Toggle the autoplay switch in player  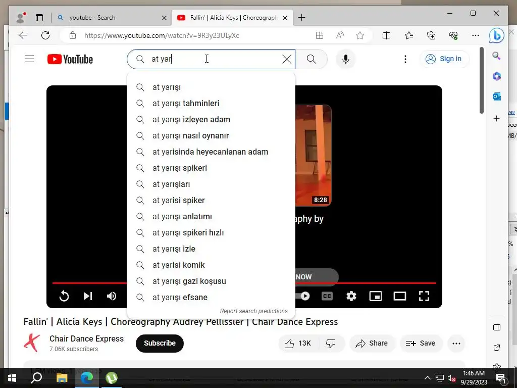[x=303, y=296]
